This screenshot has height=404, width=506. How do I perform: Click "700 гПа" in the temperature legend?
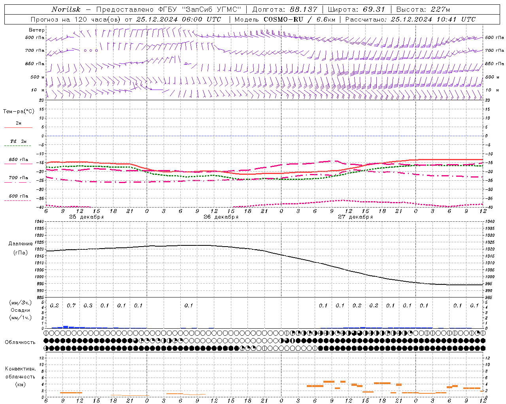[19, 178]
